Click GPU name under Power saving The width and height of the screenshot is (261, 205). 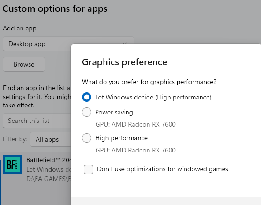(135, 124)
